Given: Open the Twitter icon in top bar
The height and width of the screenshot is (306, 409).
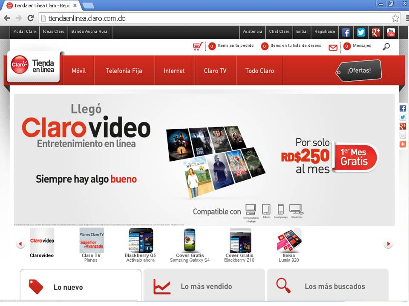Looking at the screenshot, I should pos(361,32).
